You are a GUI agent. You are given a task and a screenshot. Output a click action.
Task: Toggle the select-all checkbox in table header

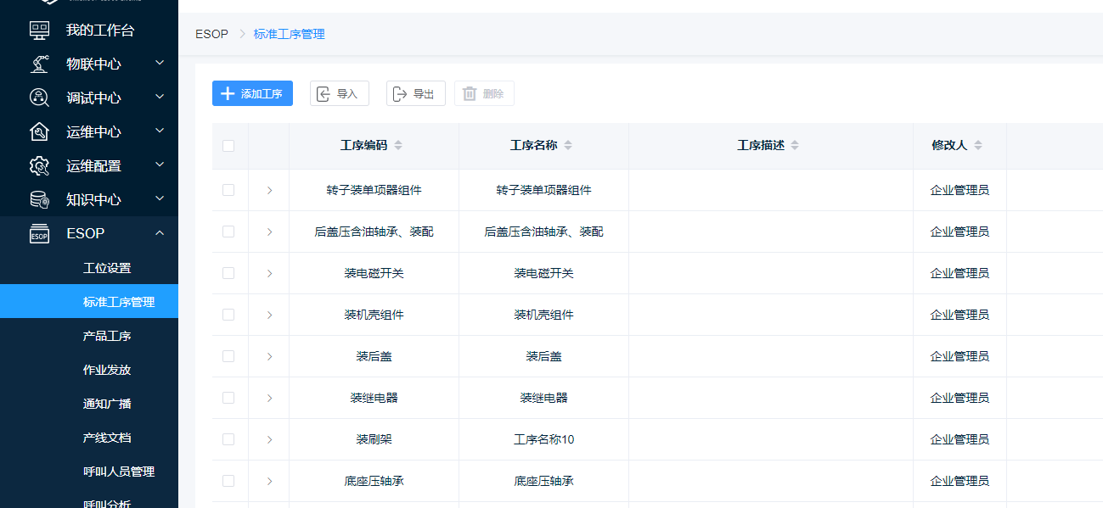point(228,146)
